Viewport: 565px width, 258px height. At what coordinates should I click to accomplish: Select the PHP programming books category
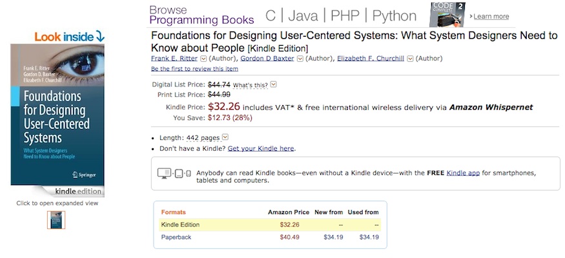pyautogui.click(x=345, y=15)
